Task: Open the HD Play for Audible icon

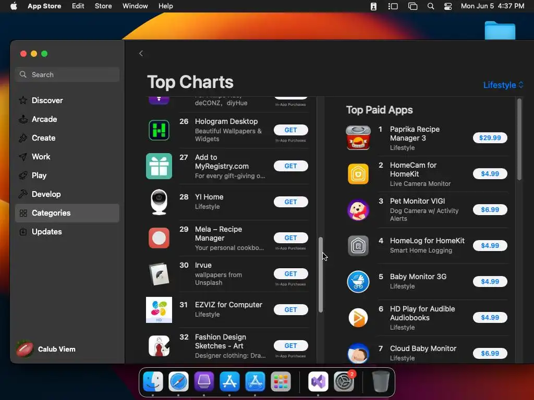Action: [358, 318]
